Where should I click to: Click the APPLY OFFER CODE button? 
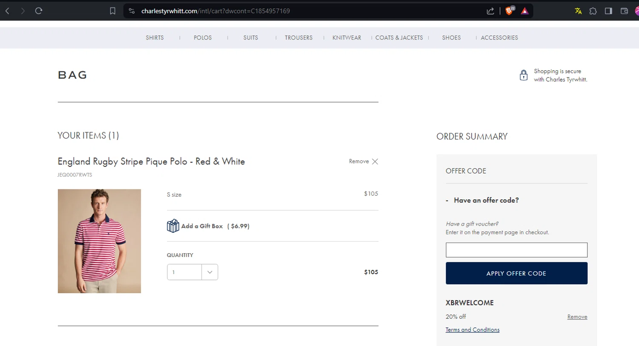[516, 273]
